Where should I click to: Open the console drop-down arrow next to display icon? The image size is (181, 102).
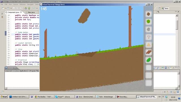pos(168,68)
